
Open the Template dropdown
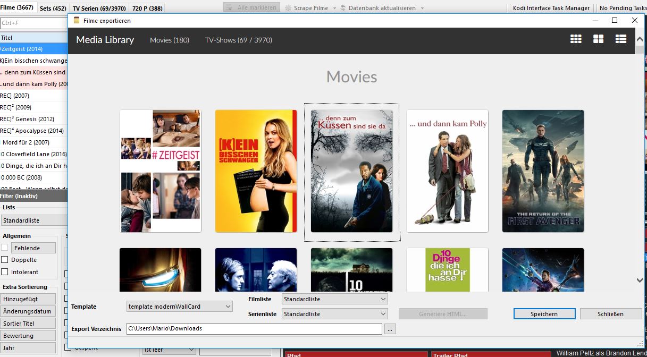tap(180, 306)
